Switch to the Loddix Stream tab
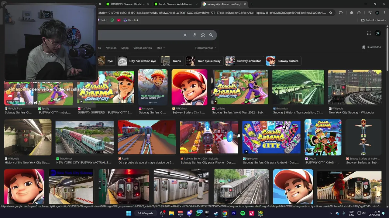Viewport: 389px width, 218px height. pos(176,4)
